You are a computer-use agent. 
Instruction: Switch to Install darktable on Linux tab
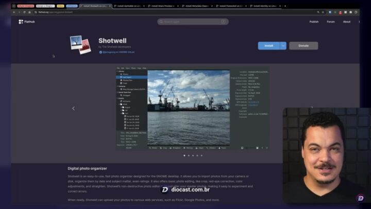pyautogui.click(x=128, y=6)
